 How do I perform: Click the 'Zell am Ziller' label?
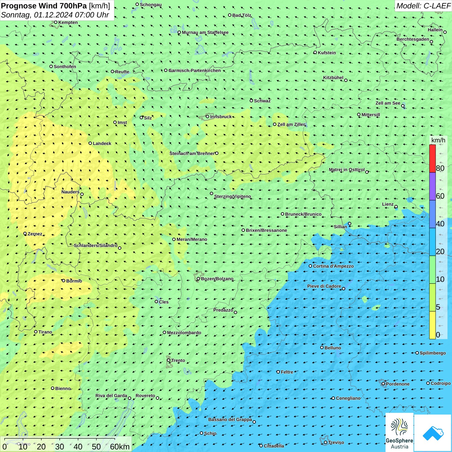(291, 124)
